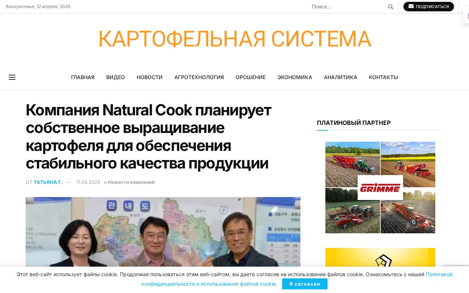Accept cookies with the Я согласен button
This screenshot has width=469, height=293.
(305, 284)
